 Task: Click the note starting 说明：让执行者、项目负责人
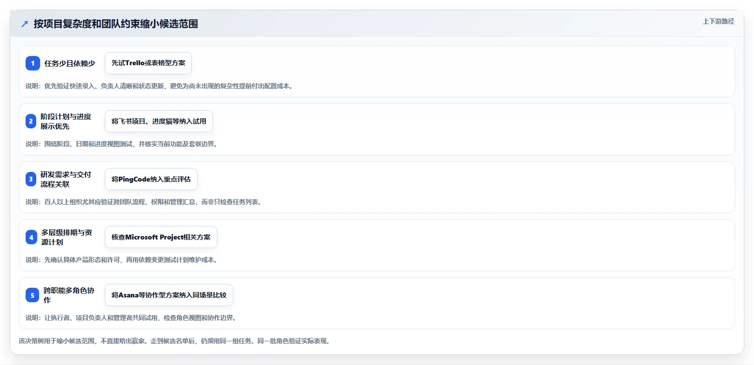[x=131, y=318]
